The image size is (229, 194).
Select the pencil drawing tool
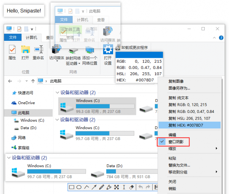point(101,187)
